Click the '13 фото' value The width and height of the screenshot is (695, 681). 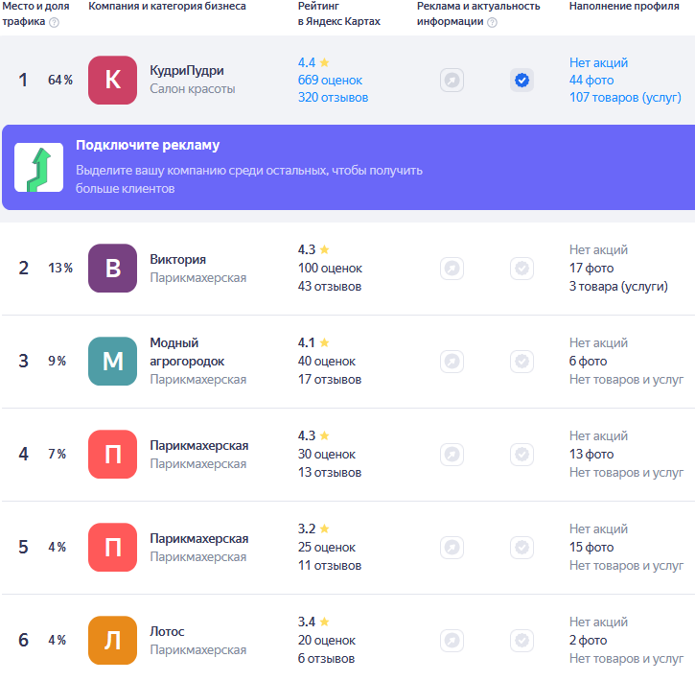click(591, 455)
